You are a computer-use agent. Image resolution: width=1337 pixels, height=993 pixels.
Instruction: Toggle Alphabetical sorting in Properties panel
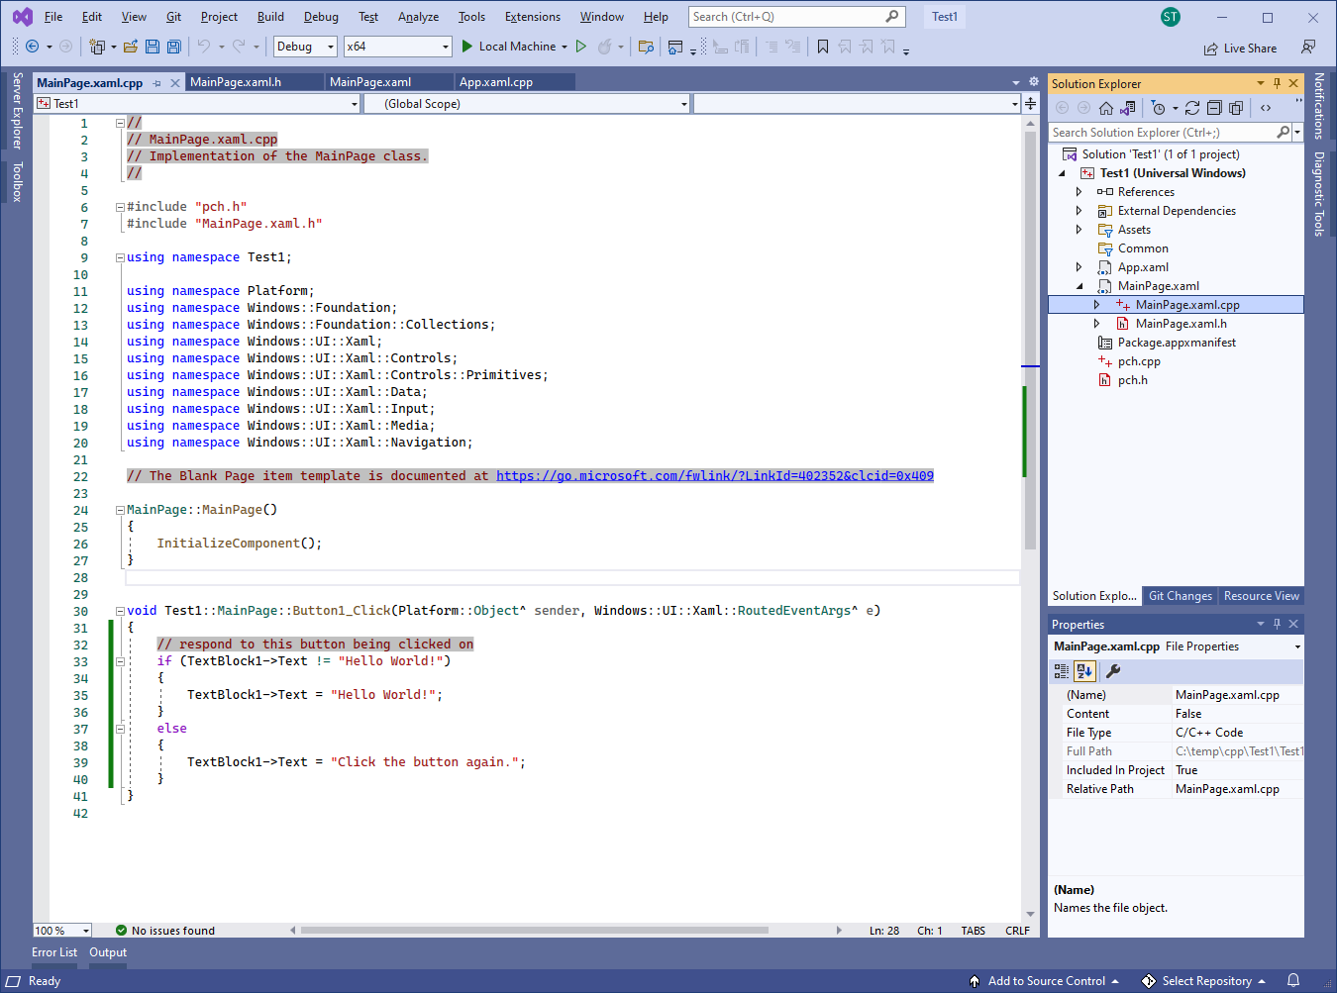coord(1084,671)
